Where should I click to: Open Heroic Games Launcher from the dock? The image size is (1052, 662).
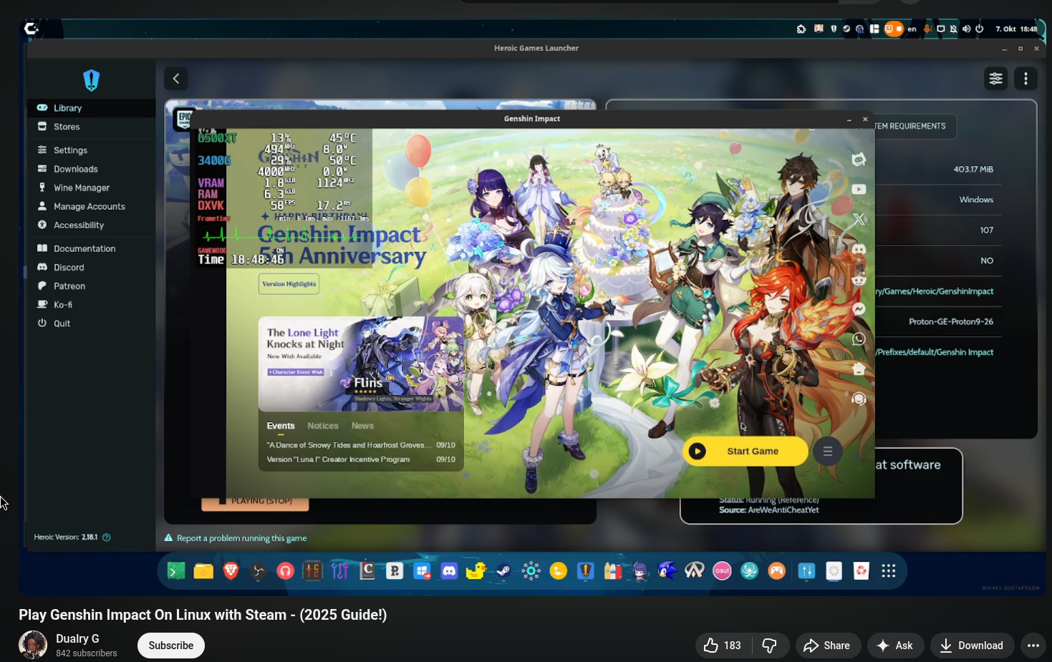coord(586,571)
